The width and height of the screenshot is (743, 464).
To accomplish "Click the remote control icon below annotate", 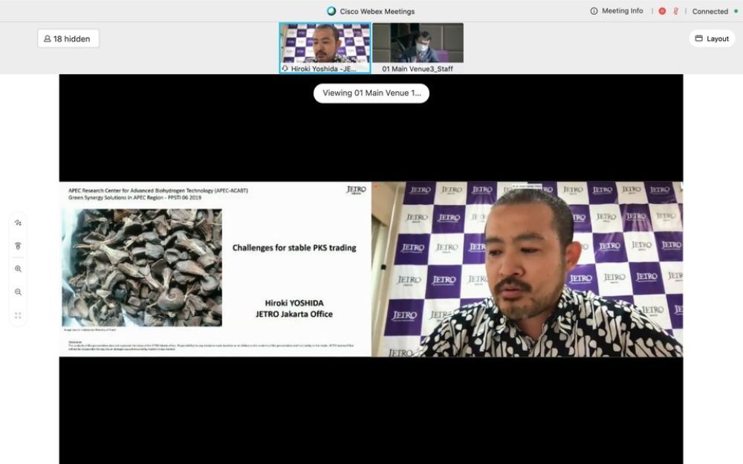I will [18, 246].
